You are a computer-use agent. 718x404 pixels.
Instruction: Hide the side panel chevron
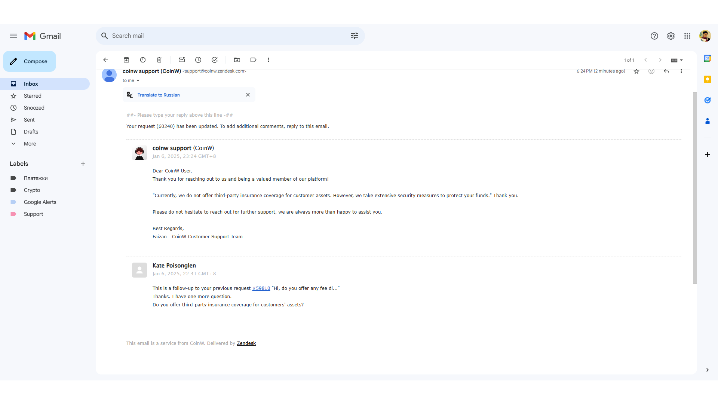708,370
